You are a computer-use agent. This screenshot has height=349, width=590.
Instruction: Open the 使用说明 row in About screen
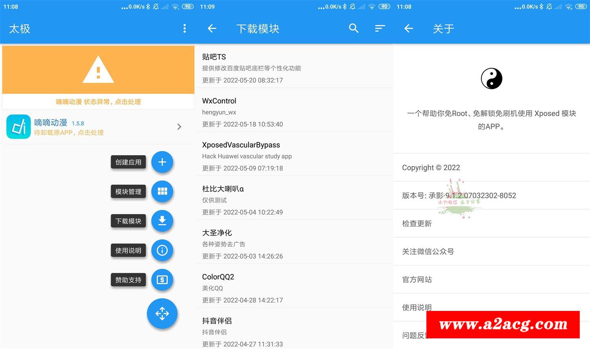[492, 307]
